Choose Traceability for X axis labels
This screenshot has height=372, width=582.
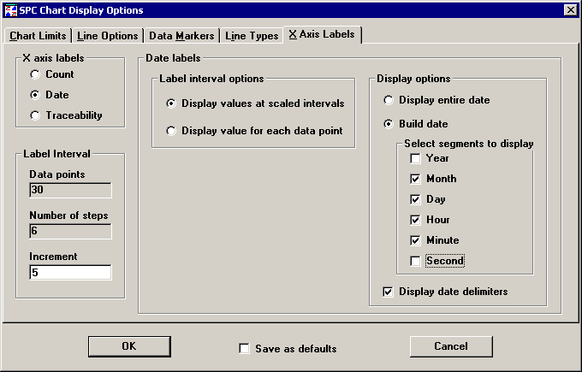(35, 115)
